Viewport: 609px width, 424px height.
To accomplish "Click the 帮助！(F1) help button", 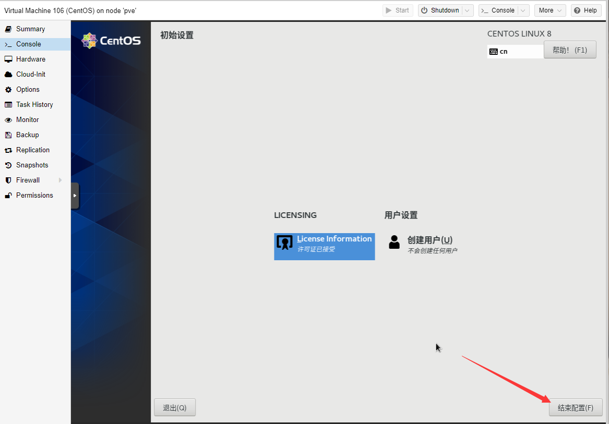I will (569, 50).
